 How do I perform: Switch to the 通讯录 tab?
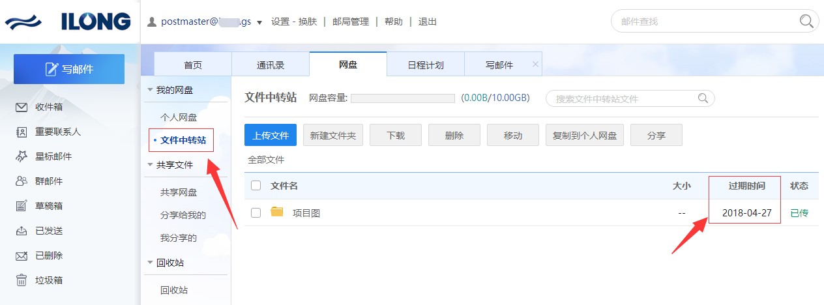coord(270,65)
